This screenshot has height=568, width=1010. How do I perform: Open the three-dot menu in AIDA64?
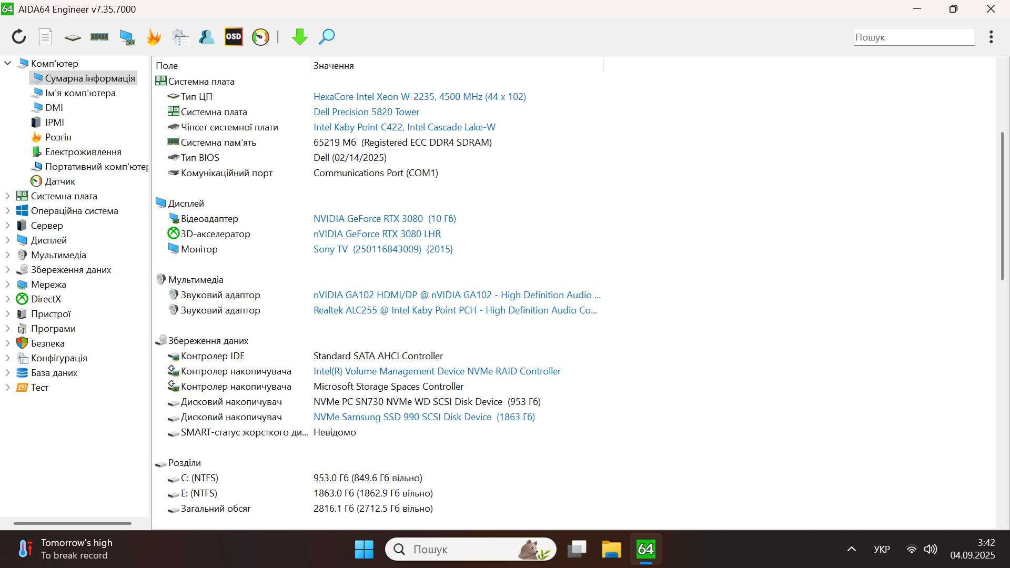991,37
